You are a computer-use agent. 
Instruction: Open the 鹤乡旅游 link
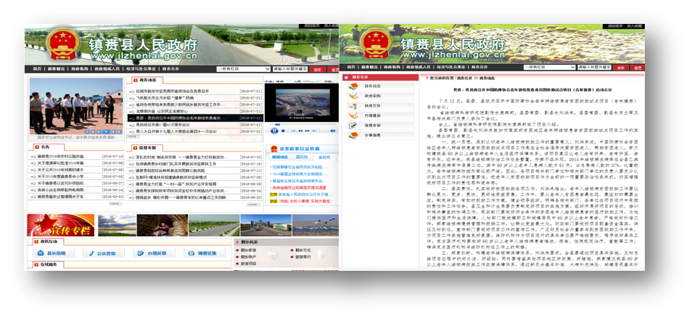click(x=249, y=250)
